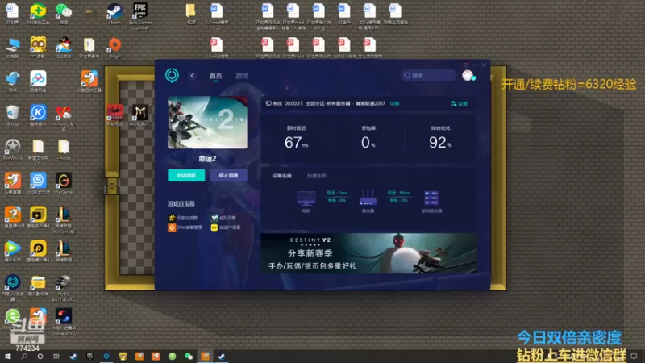Viewport: 645px width, 363px height.
Task: Open the user avatar profile
Action: tap(468, 75)
